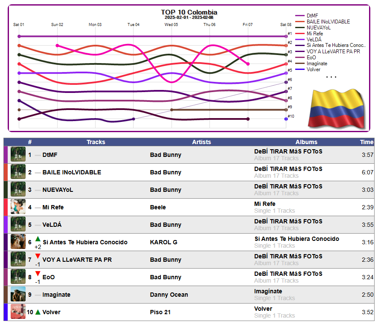The height and width of the screenshot is (324, 378).
Task: Open the NUEVAYoL track title
Action: 58,190
